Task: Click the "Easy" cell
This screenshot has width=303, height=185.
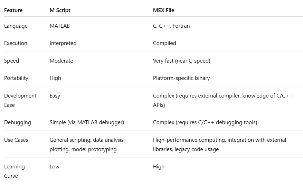Action: 55,96
